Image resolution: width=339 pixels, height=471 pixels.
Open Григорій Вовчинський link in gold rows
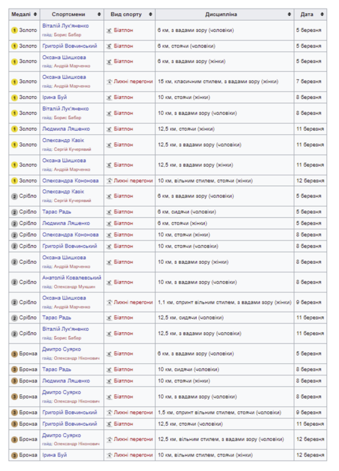pyautogui.click(x=69, y=46)
